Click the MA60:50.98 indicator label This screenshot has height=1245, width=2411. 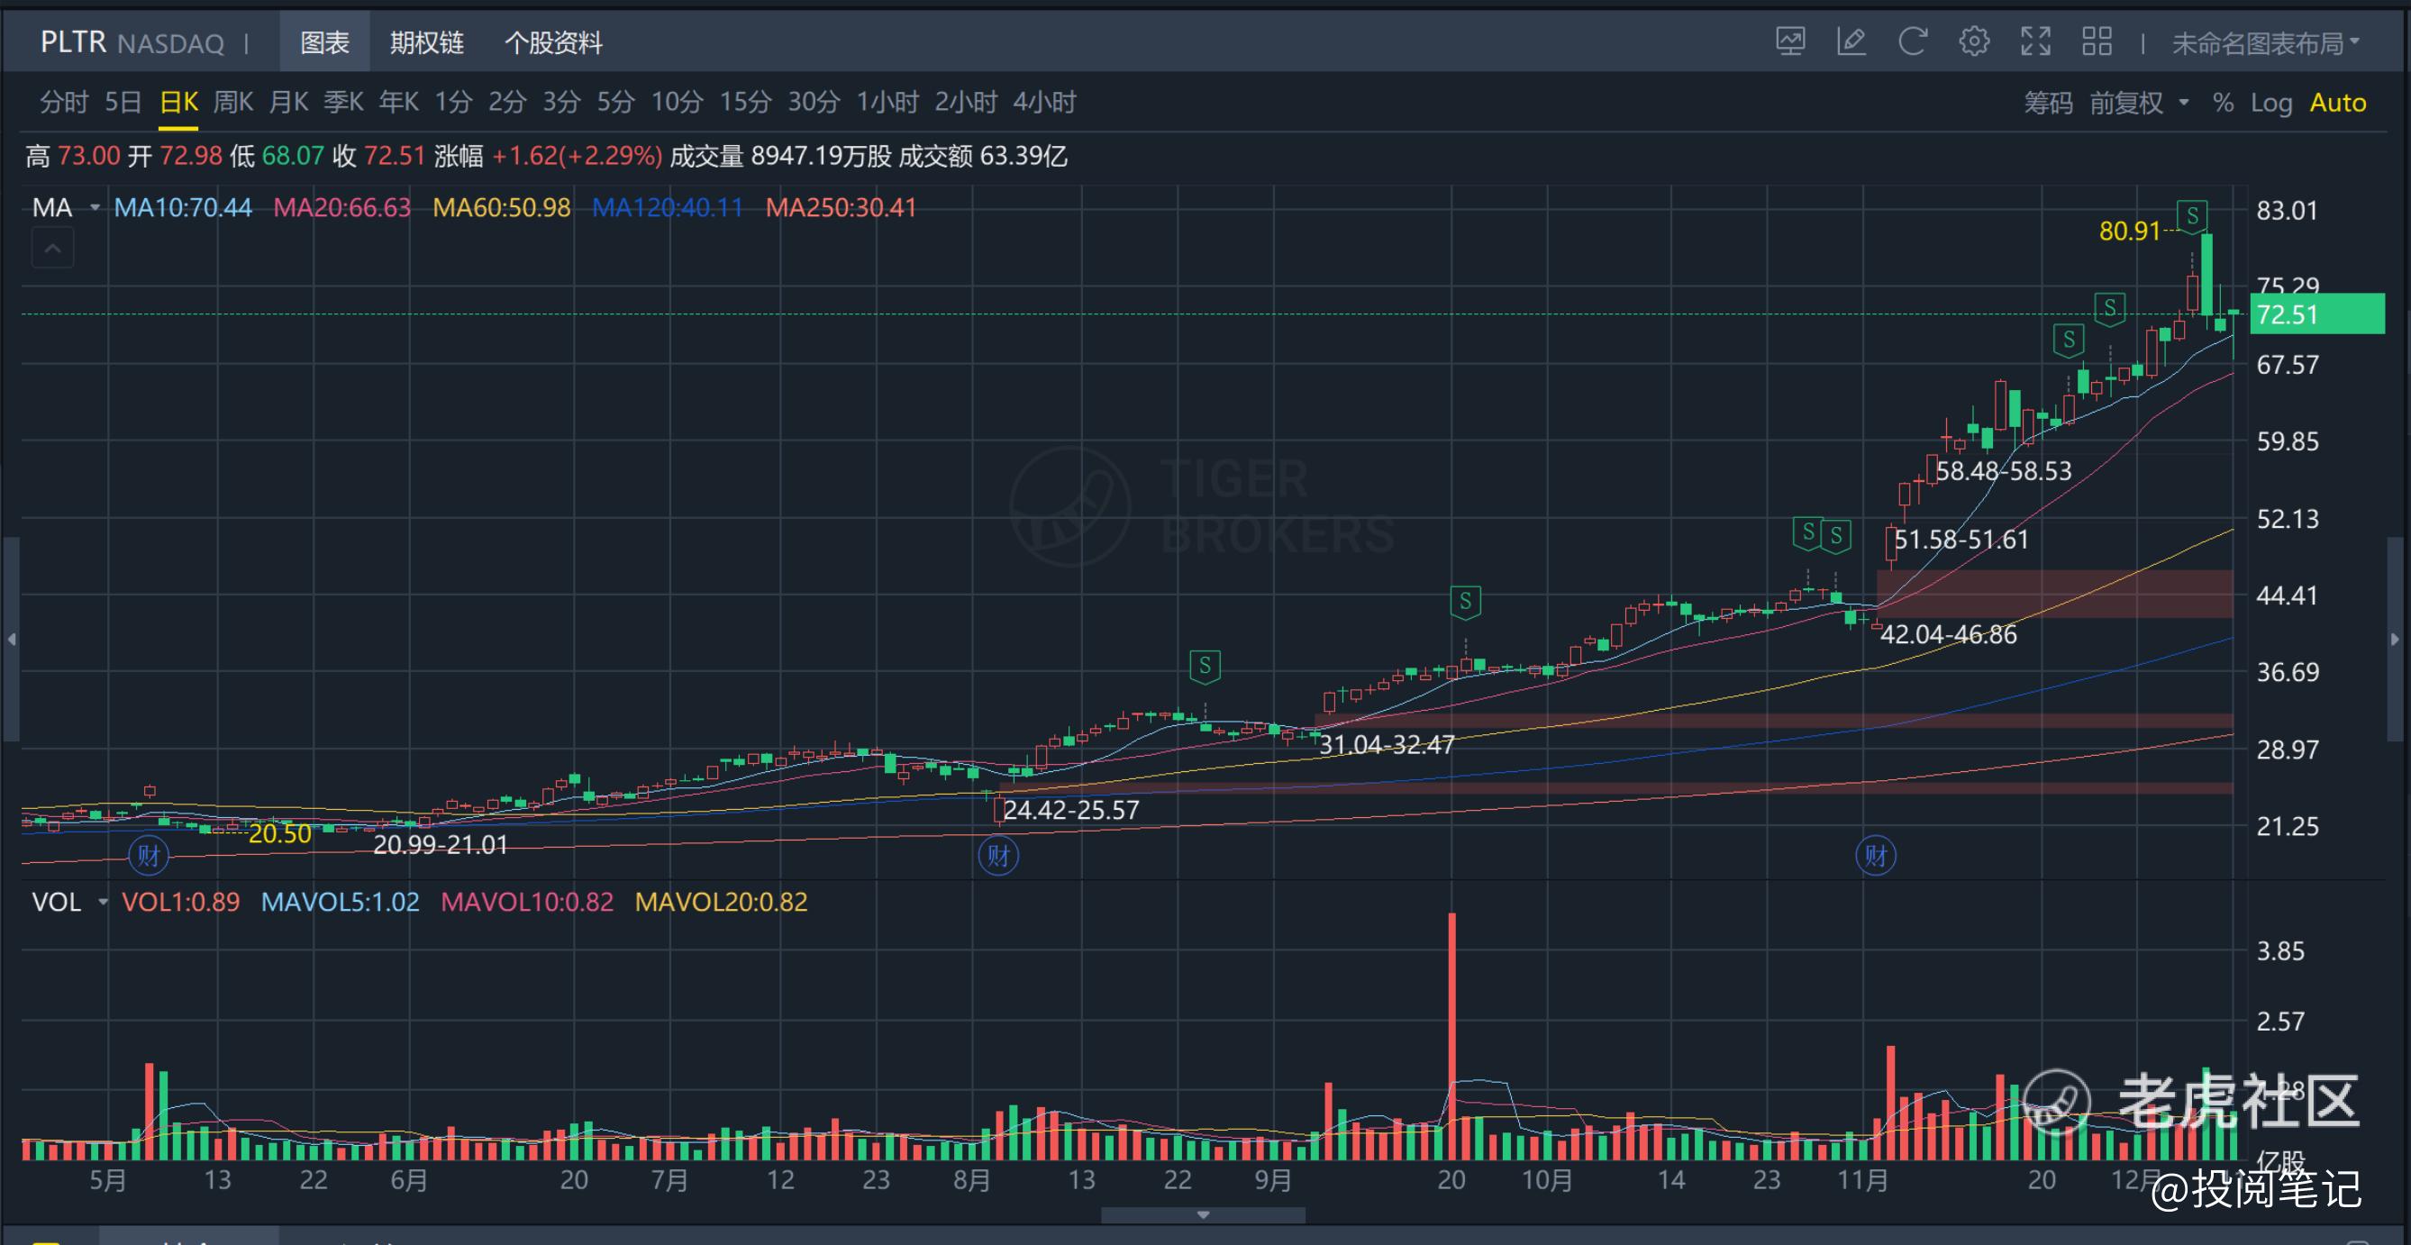[502, 208]
